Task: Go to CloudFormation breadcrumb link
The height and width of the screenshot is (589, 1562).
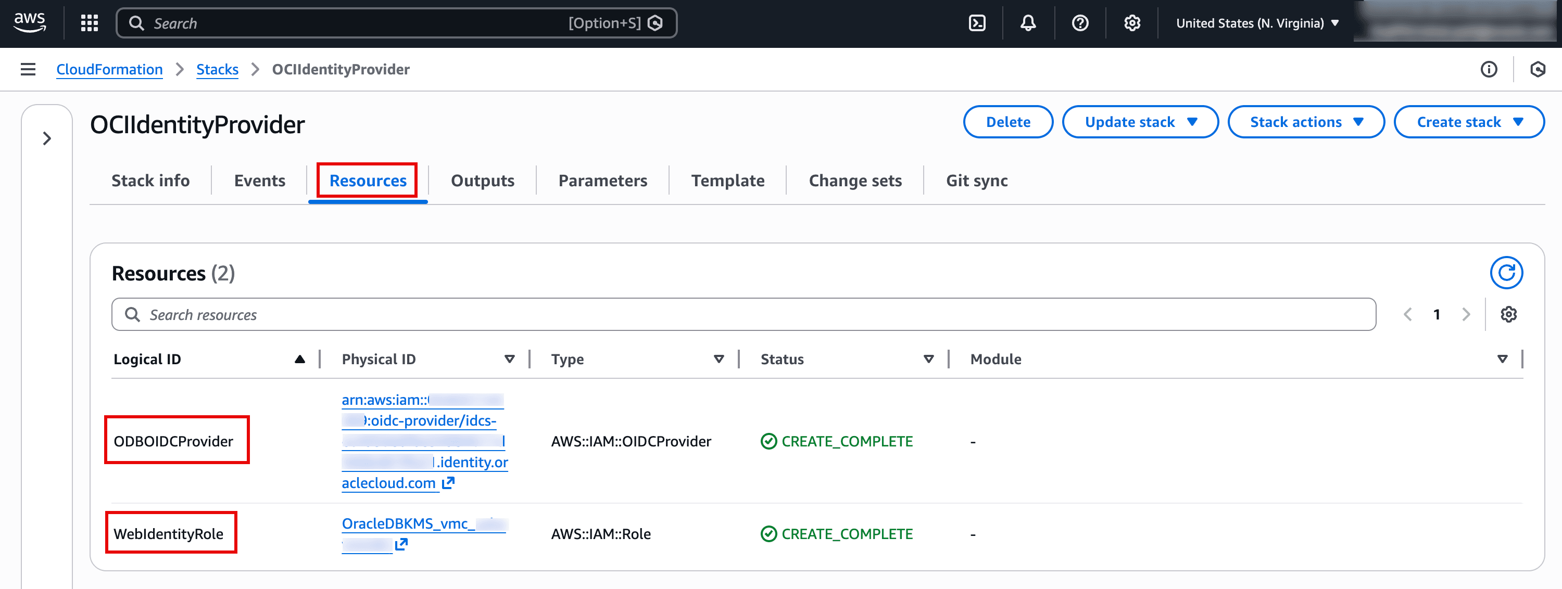Action: (x=109, y=69)
